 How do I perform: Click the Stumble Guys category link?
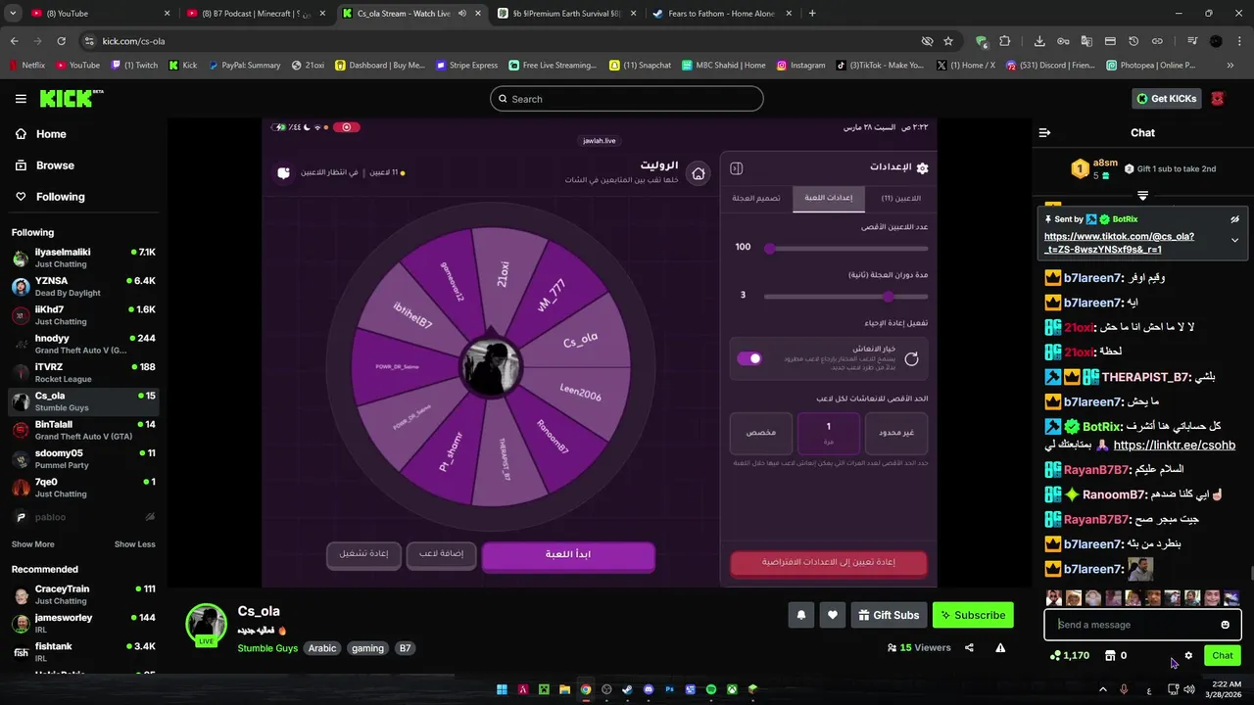pyautogui.click(x=267, y=648)
